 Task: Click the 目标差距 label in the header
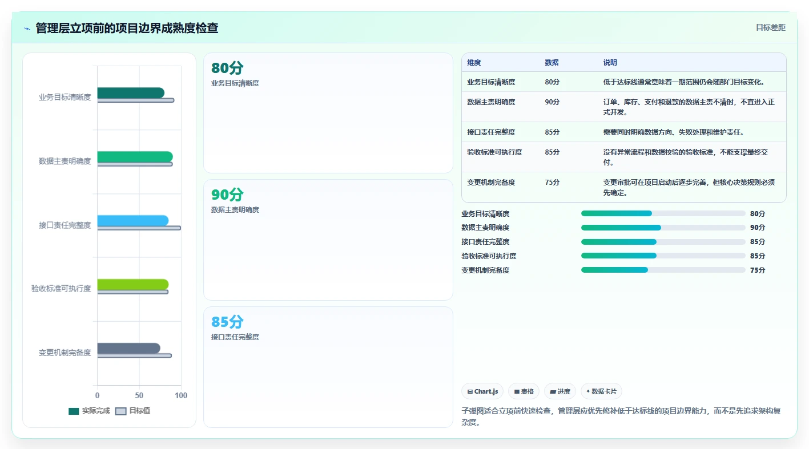(x=771, y=27)
